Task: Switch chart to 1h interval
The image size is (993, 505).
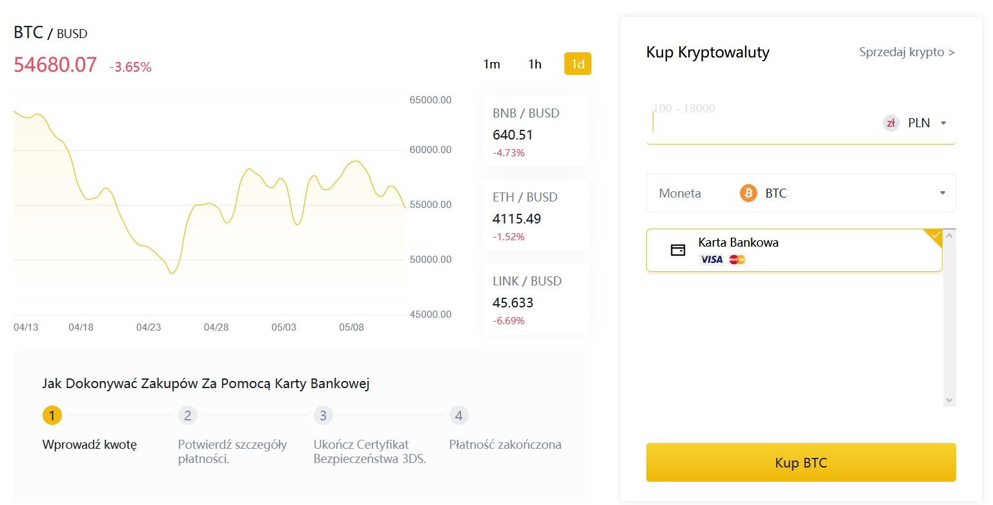Action: [535, 64]
